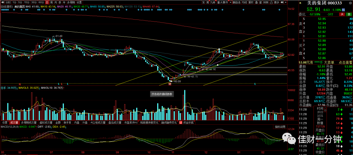Click 删自选 to remove from watchlist
The image size is (353, 155).
(x=237, y=2)
